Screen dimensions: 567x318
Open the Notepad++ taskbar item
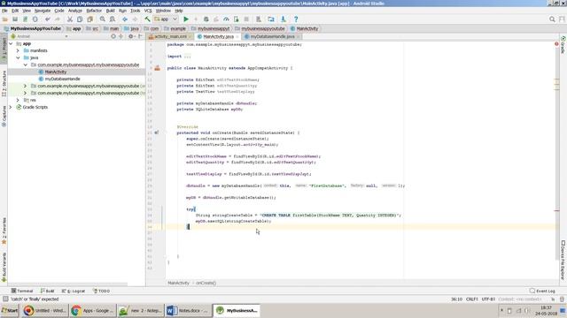(140, 310)
